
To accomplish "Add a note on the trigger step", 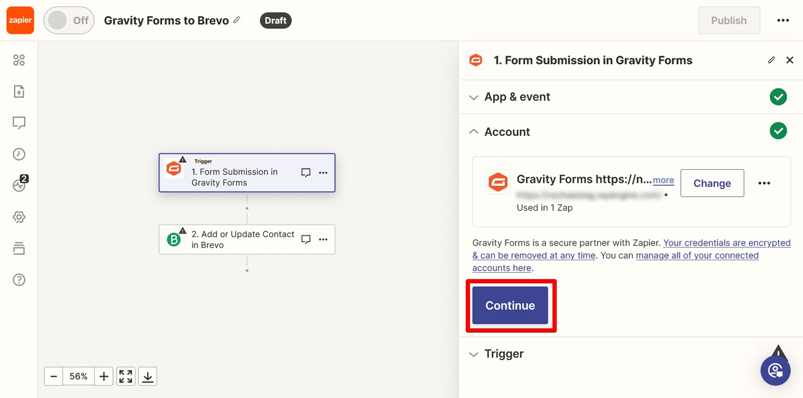I will (x=306, y=172).
